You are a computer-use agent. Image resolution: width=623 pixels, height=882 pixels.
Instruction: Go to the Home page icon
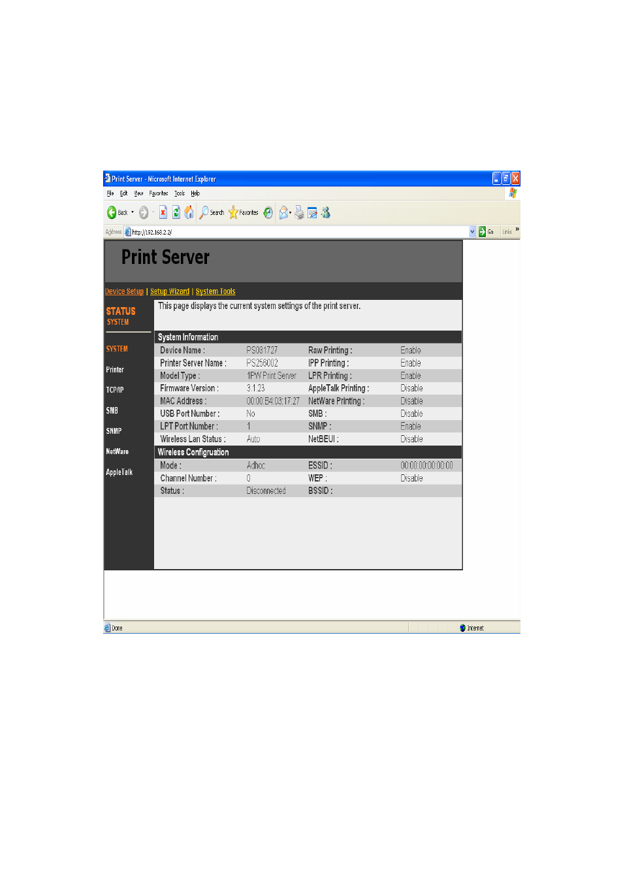189,212
